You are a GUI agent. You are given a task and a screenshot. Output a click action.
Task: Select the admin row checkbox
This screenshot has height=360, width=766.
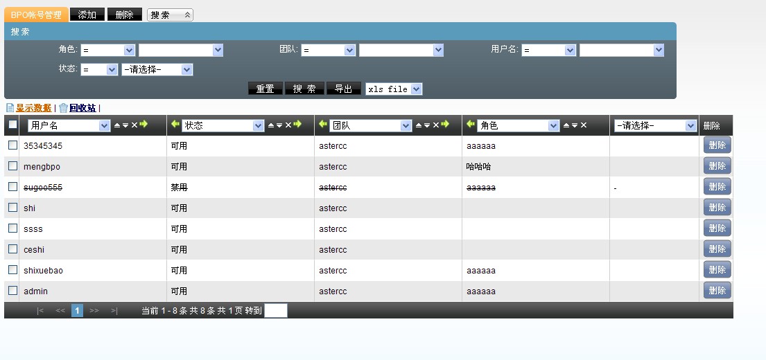pos(12,291)
